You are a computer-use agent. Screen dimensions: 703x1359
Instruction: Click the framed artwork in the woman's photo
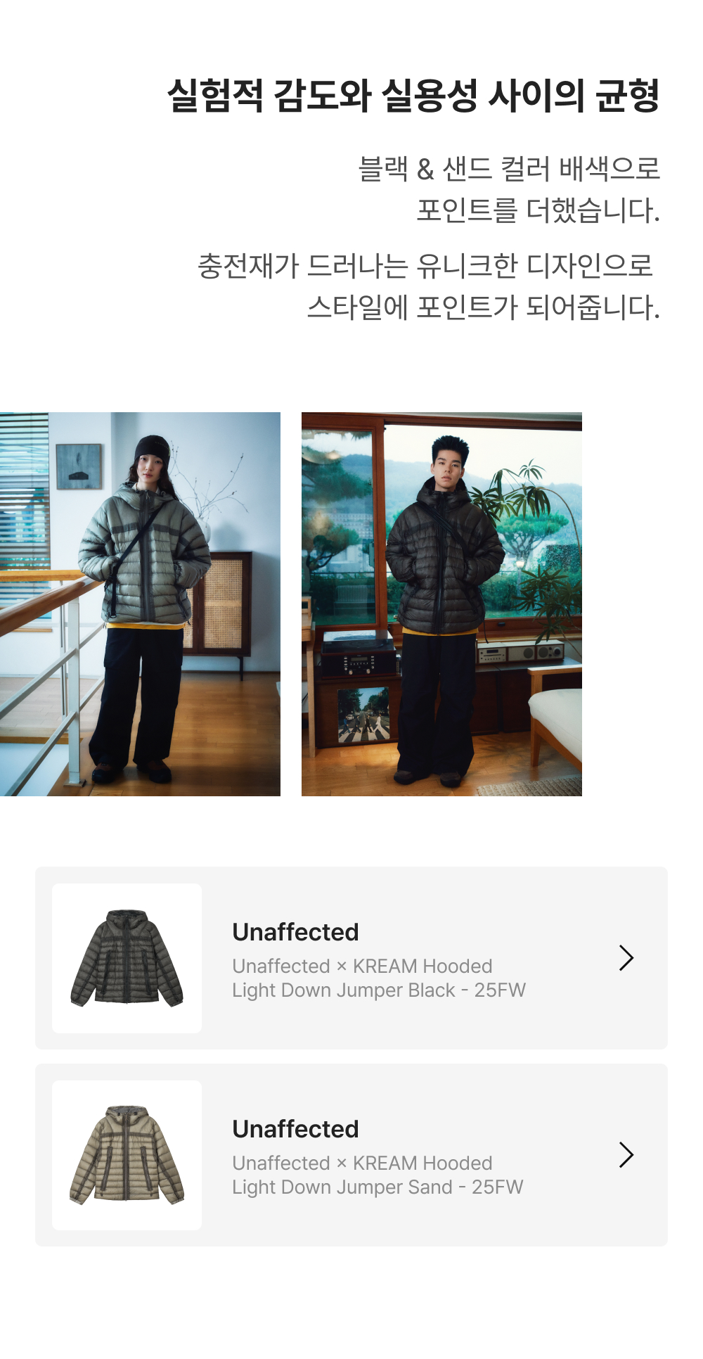pos(79,466)
